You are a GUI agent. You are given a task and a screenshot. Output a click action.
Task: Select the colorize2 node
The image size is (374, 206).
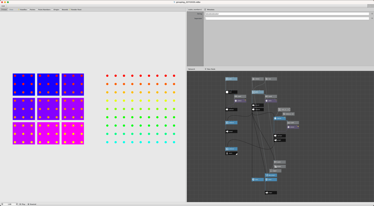pos(232,110)
